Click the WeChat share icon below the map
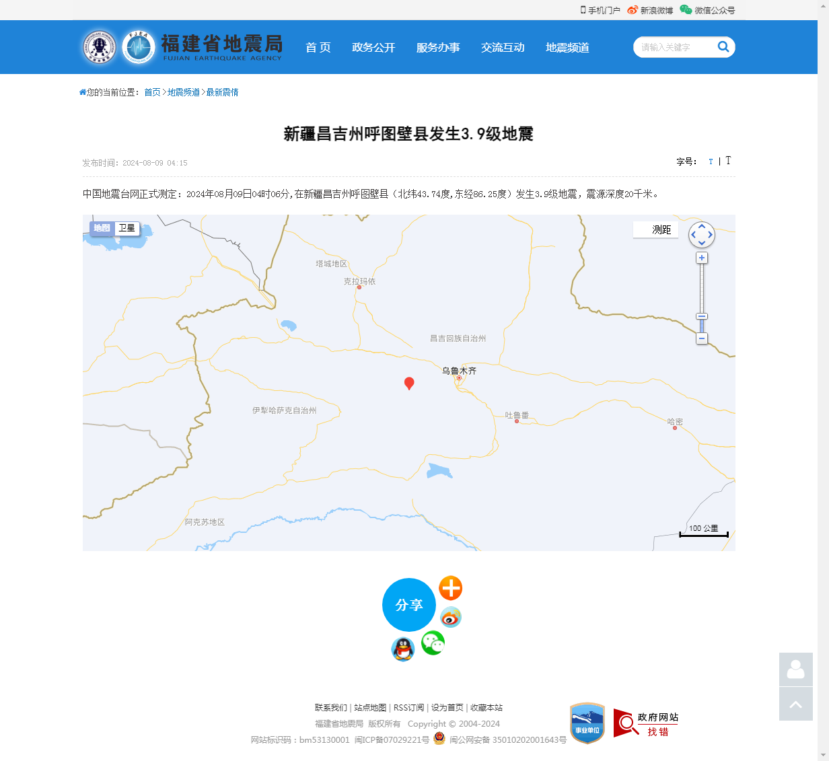829x761 pixels. coord(433,643)
